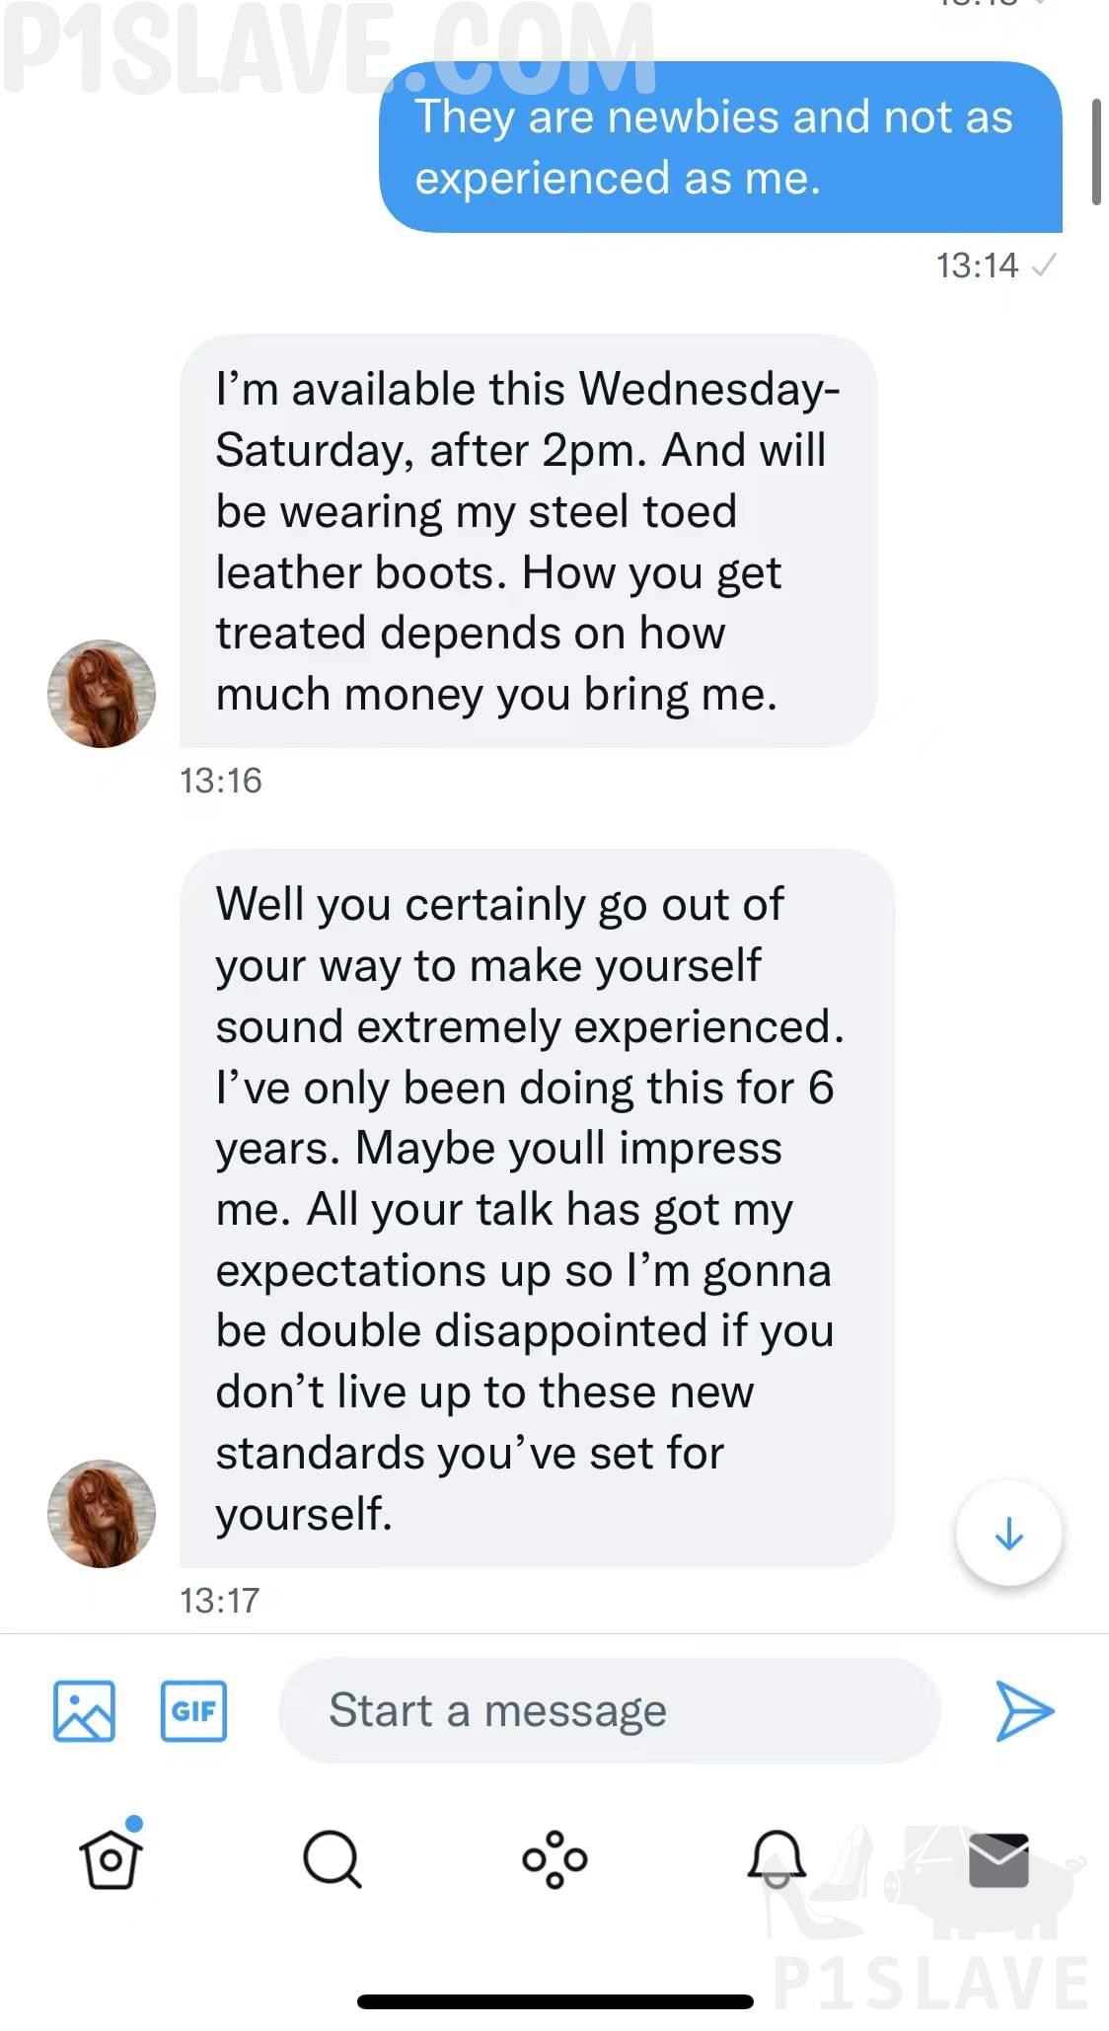Tap the home indicator bar
The image size is (1109, 2031).
pyautogui.click(x=554, y=2001)
